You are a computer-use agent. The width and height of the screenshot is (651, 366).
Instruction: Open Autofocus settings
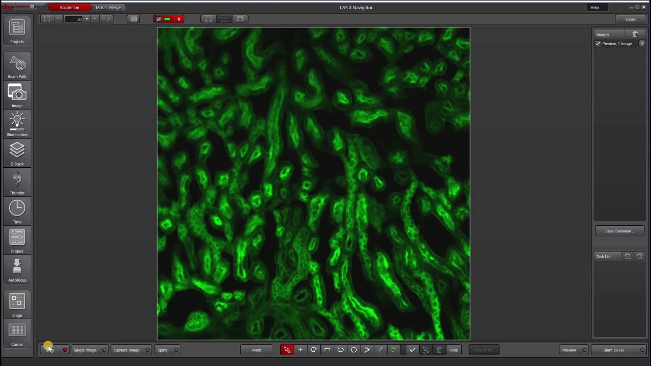coord(17,270)
